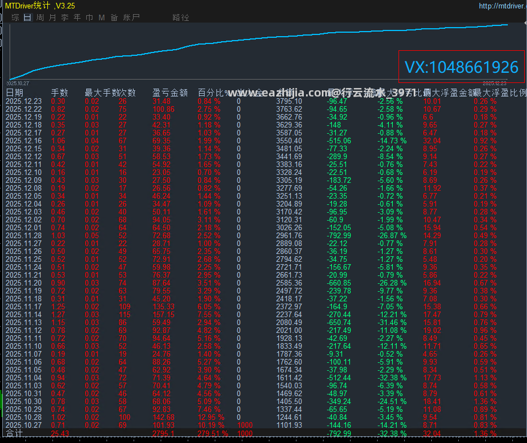Click trade count 109

[125, 306]
